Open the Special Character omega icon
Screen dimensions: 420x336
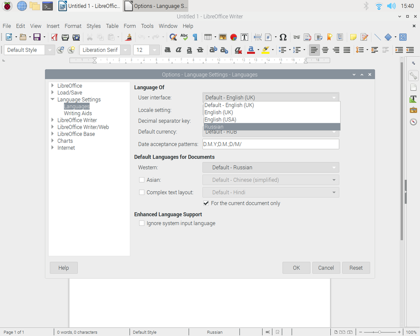(x=283, y=37)
